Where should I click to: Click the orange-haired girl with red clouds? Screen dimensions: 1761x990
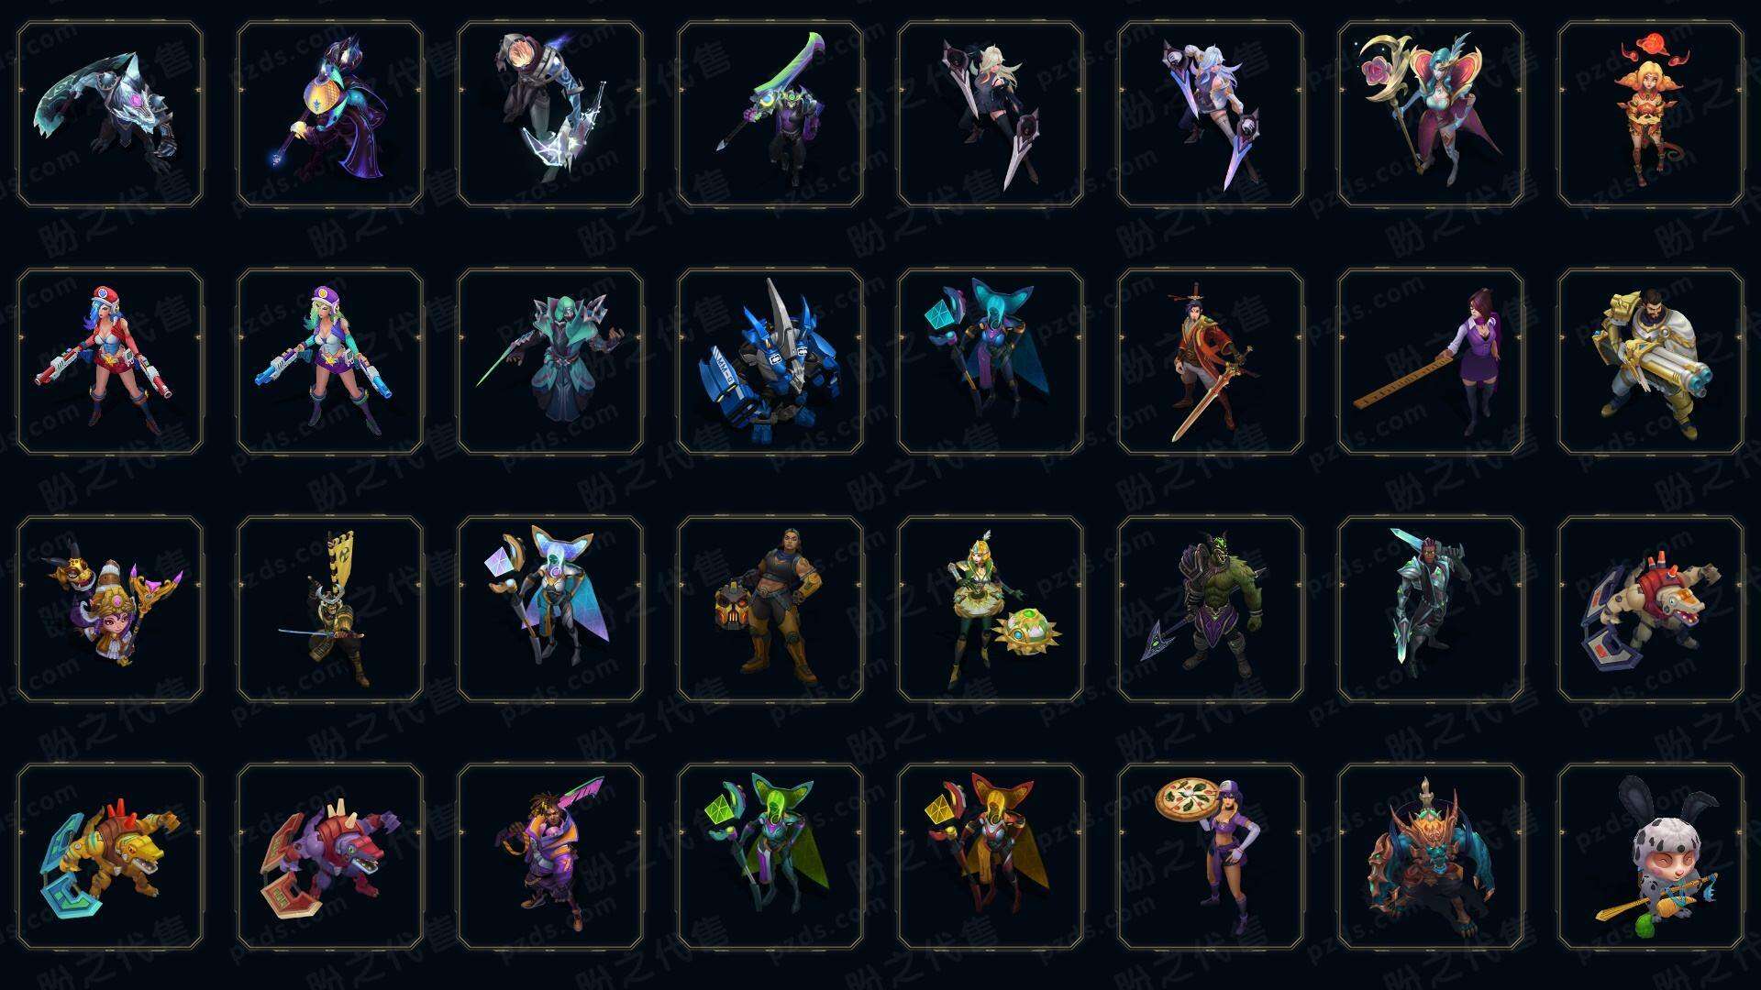tap(1650, 114)
